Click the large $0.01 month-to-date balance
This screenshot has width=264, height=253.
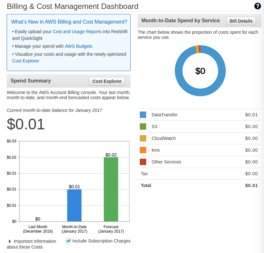pyautogui.click(x=25, y=124)
